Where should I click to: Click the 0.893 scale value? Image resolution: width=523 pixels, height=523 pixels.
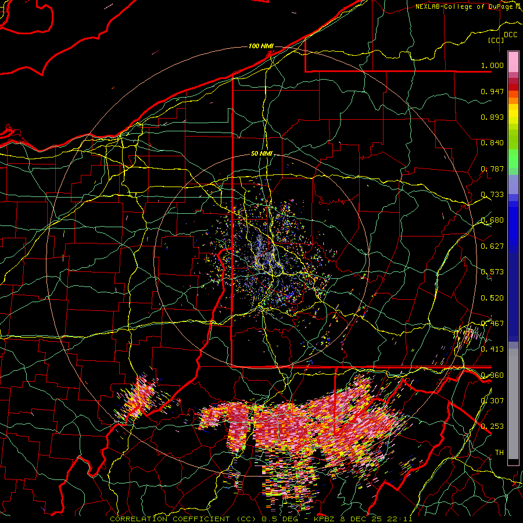tap(492, 117)
